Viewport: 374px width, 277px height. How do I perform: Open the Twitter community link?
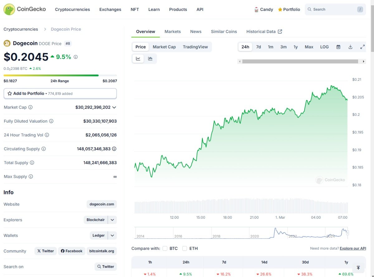(x=46, y=251)
